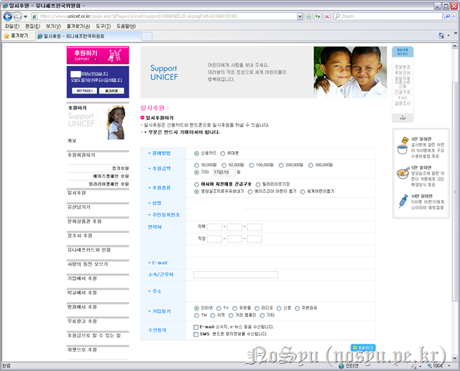Screen dimensions: 460x371
Task: Click the pink 후원하기 SUPPORT banner
Action: [98, 55]
